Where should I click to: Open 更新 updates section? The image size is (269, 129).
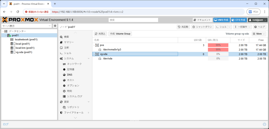point(66,102)
